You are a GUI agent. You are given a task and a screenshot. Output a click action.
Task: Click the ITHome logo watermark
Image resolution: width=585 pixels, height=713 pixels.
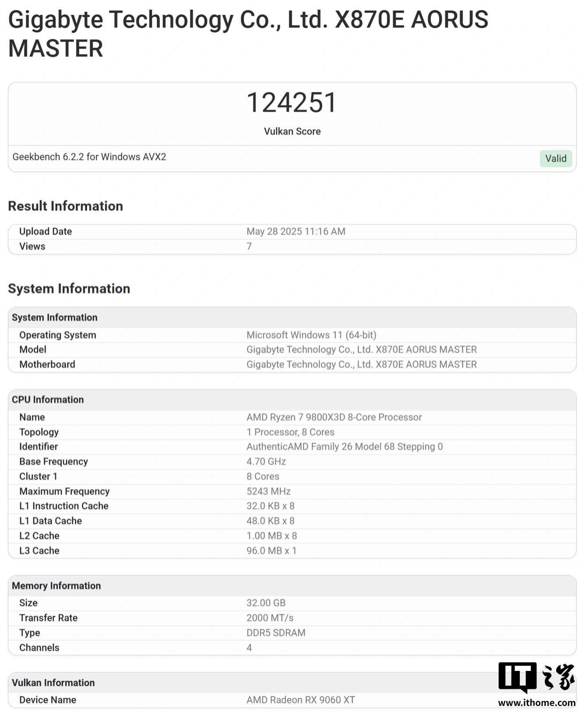click(x=536, y=678)
